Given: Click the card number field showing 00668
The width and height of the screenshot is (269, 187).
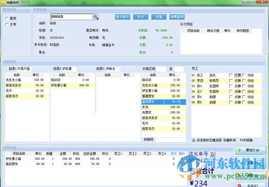Looking at the screenshot, I should click(72, 17).
